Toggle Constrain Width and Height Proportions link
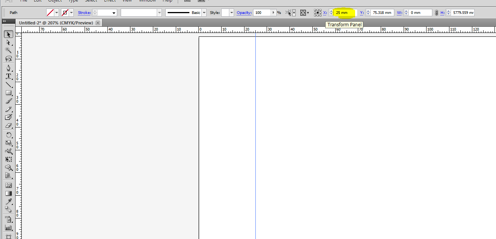Viewport: 496px width, 239px height. coord(437,13)
